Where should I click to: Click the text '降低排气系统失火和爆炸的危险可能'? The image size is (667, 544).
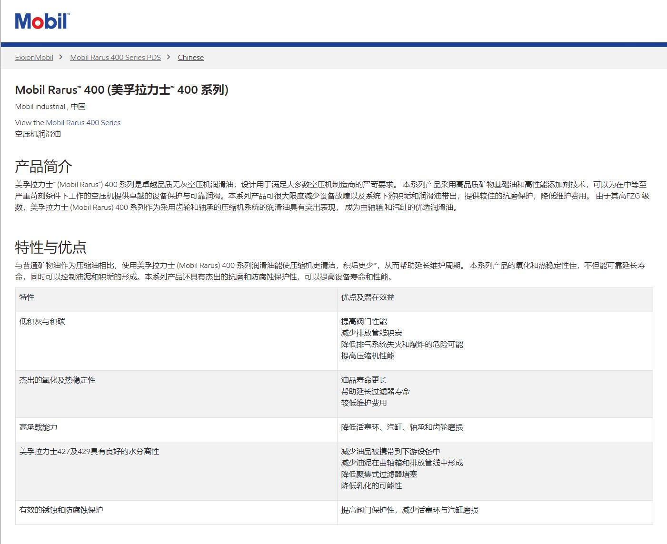(402, 345)
